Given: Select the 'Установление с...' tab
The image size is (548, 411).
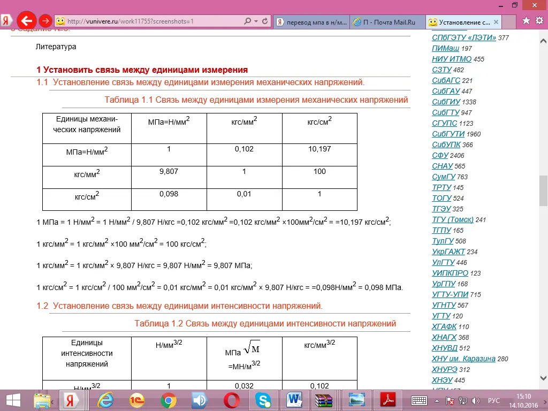Looking at the screenshot, I should pos(463,22).
